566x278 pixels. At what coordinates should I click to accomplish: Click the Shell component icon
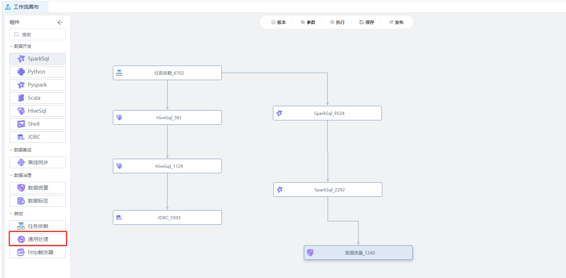(21, 124)
